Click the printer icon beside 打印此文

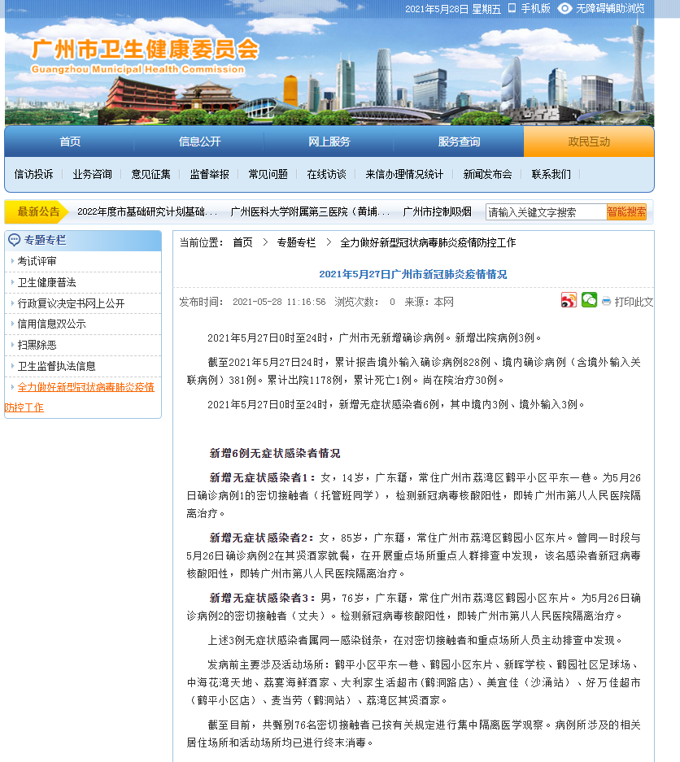click(606, 302)
